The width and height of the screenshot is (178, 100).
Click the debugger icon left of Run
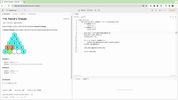click(x=79, y=10)
